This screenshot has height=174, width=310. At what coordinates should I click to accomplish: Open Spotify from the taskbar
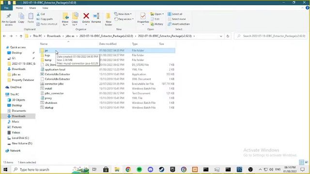click(x=139, y=170)
